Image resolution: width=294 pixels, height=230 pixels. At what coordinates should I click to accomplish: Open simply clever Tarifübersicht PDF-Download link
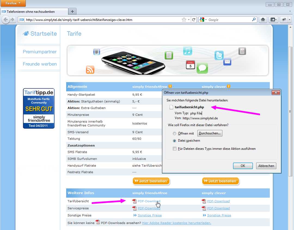click(218, 201)
